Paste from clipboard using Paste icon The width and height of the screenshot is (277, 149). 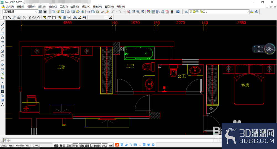coord(98,12)
